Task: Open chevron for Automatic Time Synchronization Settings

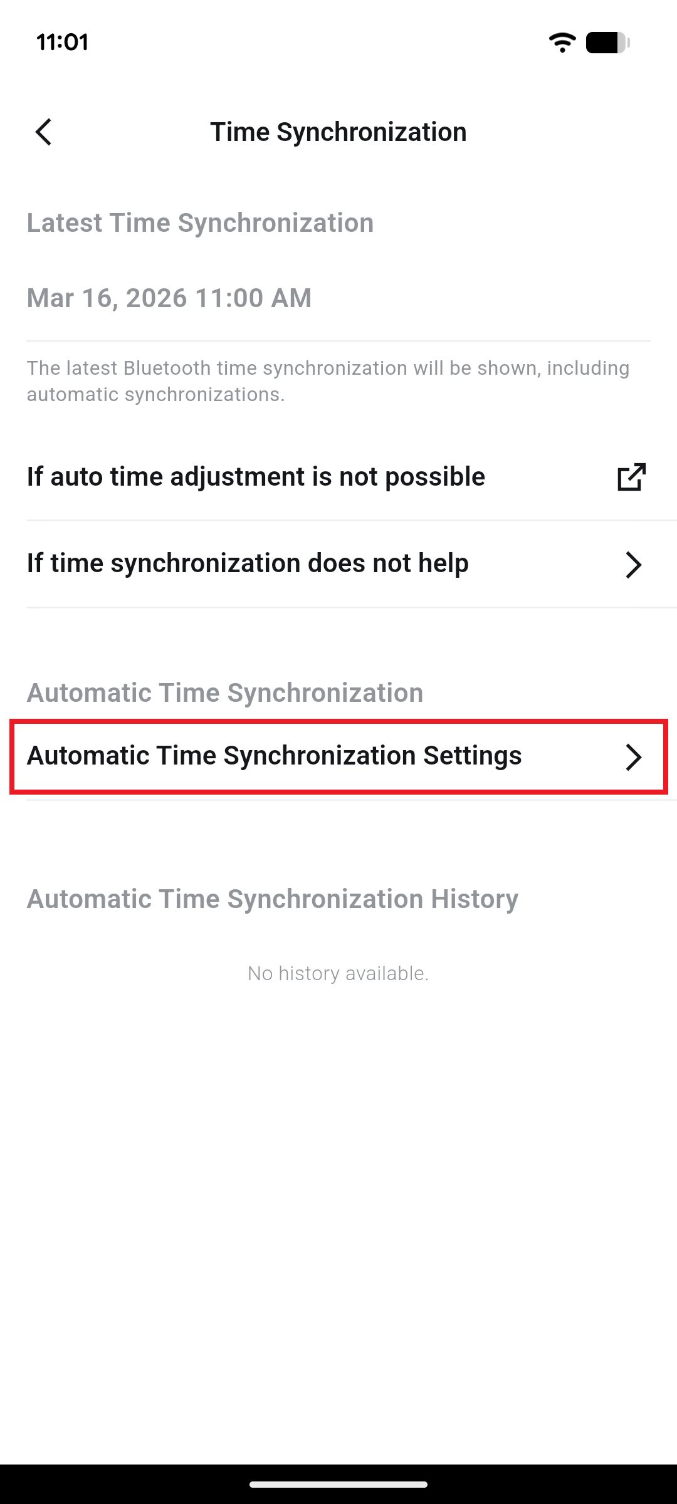Action: point(633,757)
